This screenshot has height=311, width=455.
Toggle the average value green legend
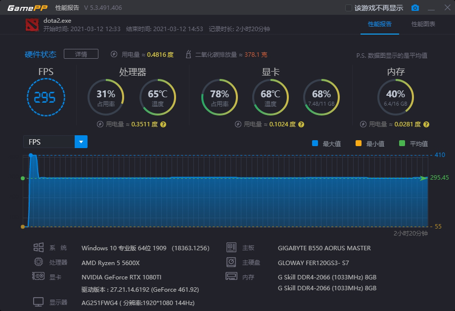coord(402,144)
